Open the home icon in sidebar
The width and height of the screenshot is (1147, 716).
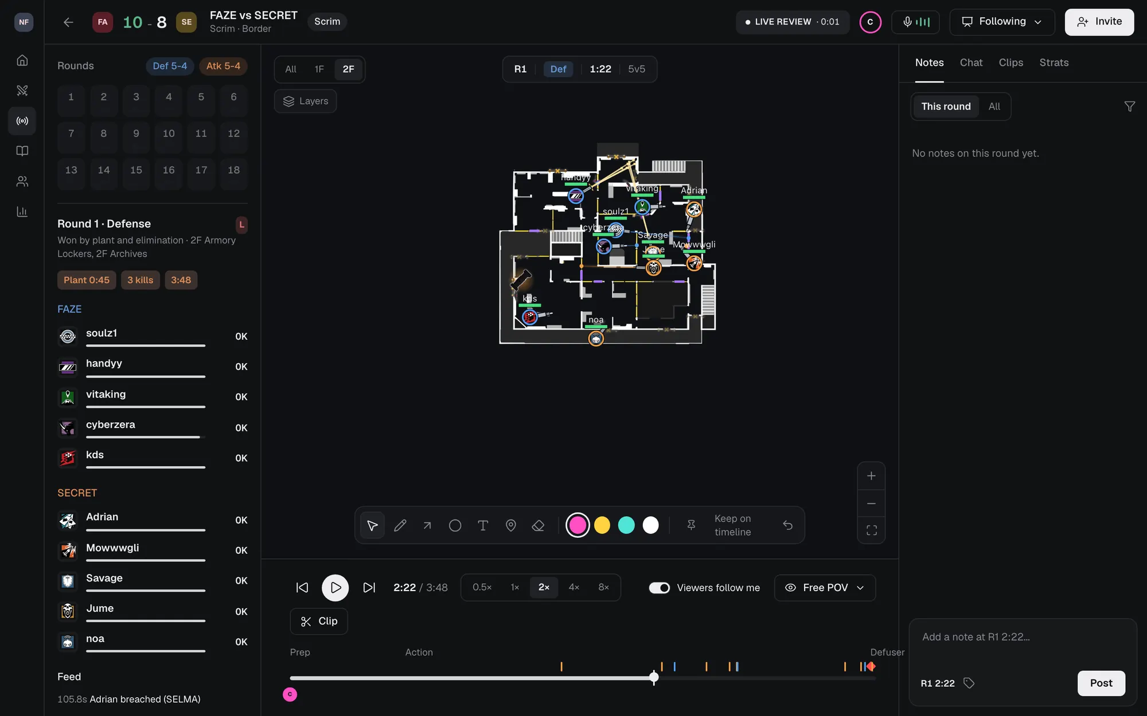[x=22, y=60]
